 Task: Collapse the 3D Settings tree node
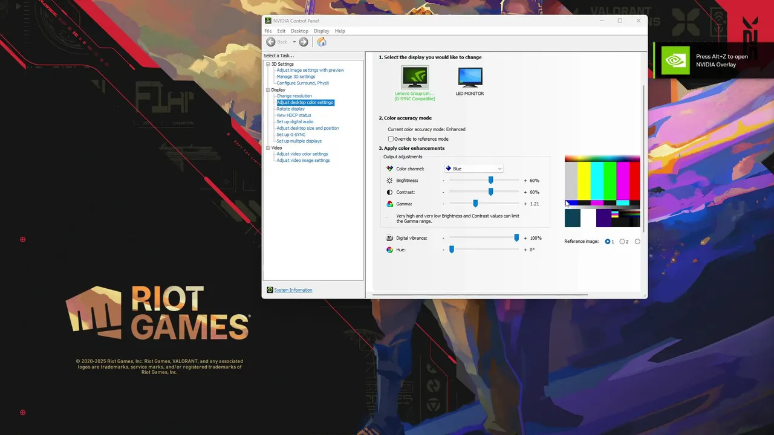pyautogui.click(x=268, y=64)
